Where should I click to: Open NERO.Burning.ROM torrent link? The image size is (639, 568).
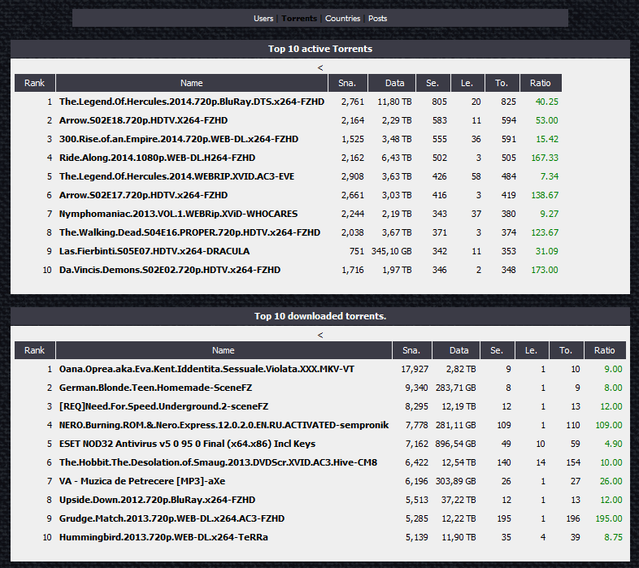pyautogui.click(x=224, y=425)
